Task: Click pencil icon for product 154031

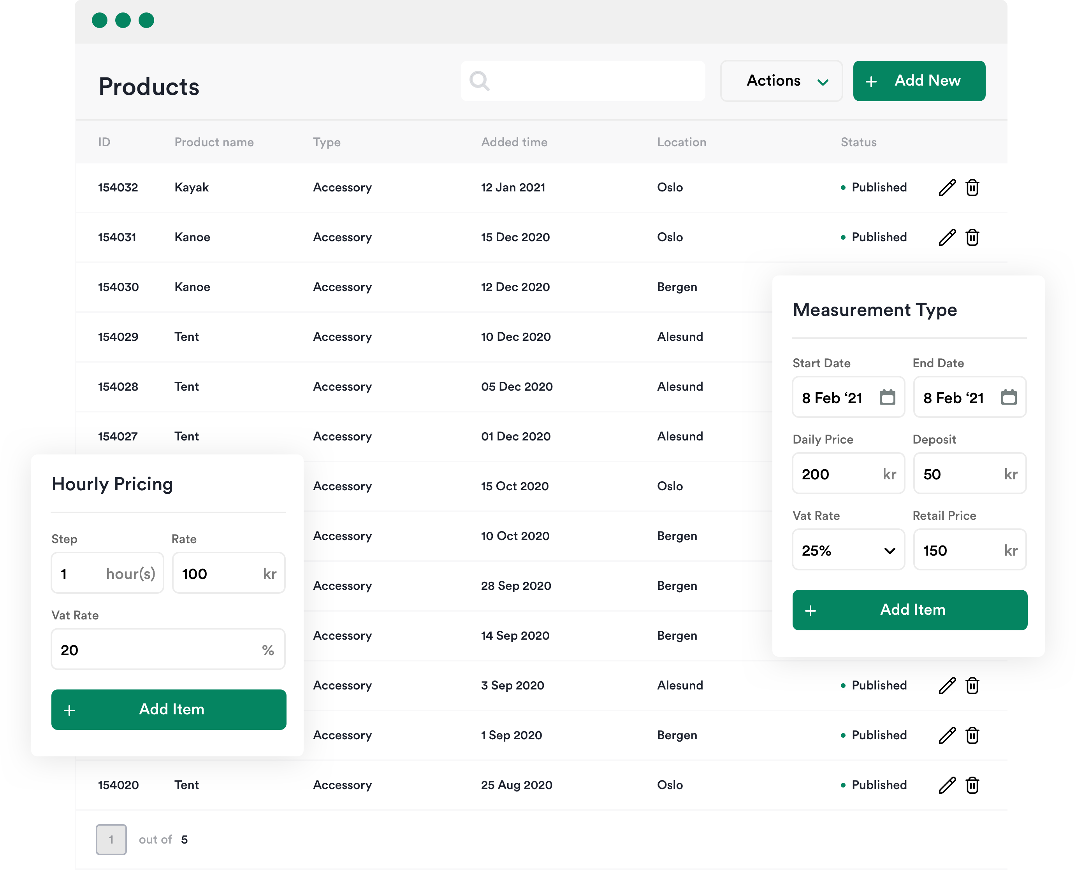Action: coord(947,237)
